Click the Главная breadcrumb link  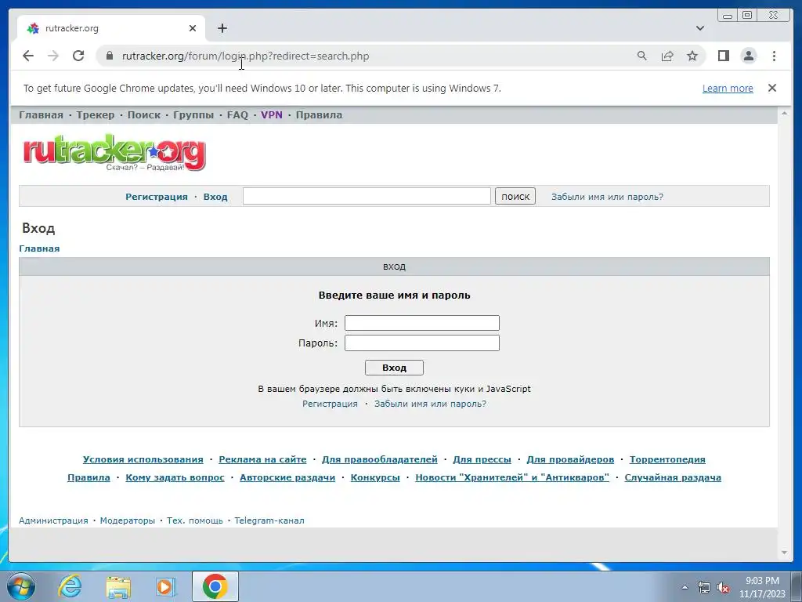click(x=39, y=248)
